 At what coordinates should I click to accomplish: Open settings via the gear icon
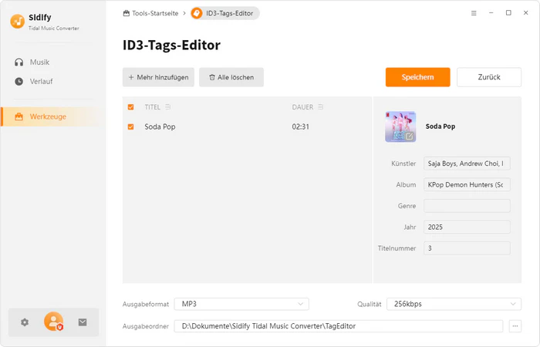point(25,322)
